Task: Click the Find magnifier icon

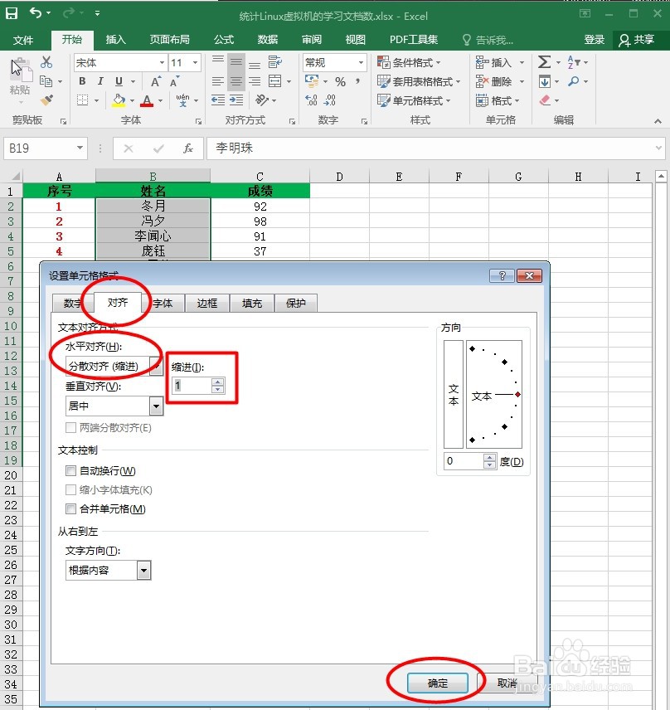Action: [x=573, y=81]
